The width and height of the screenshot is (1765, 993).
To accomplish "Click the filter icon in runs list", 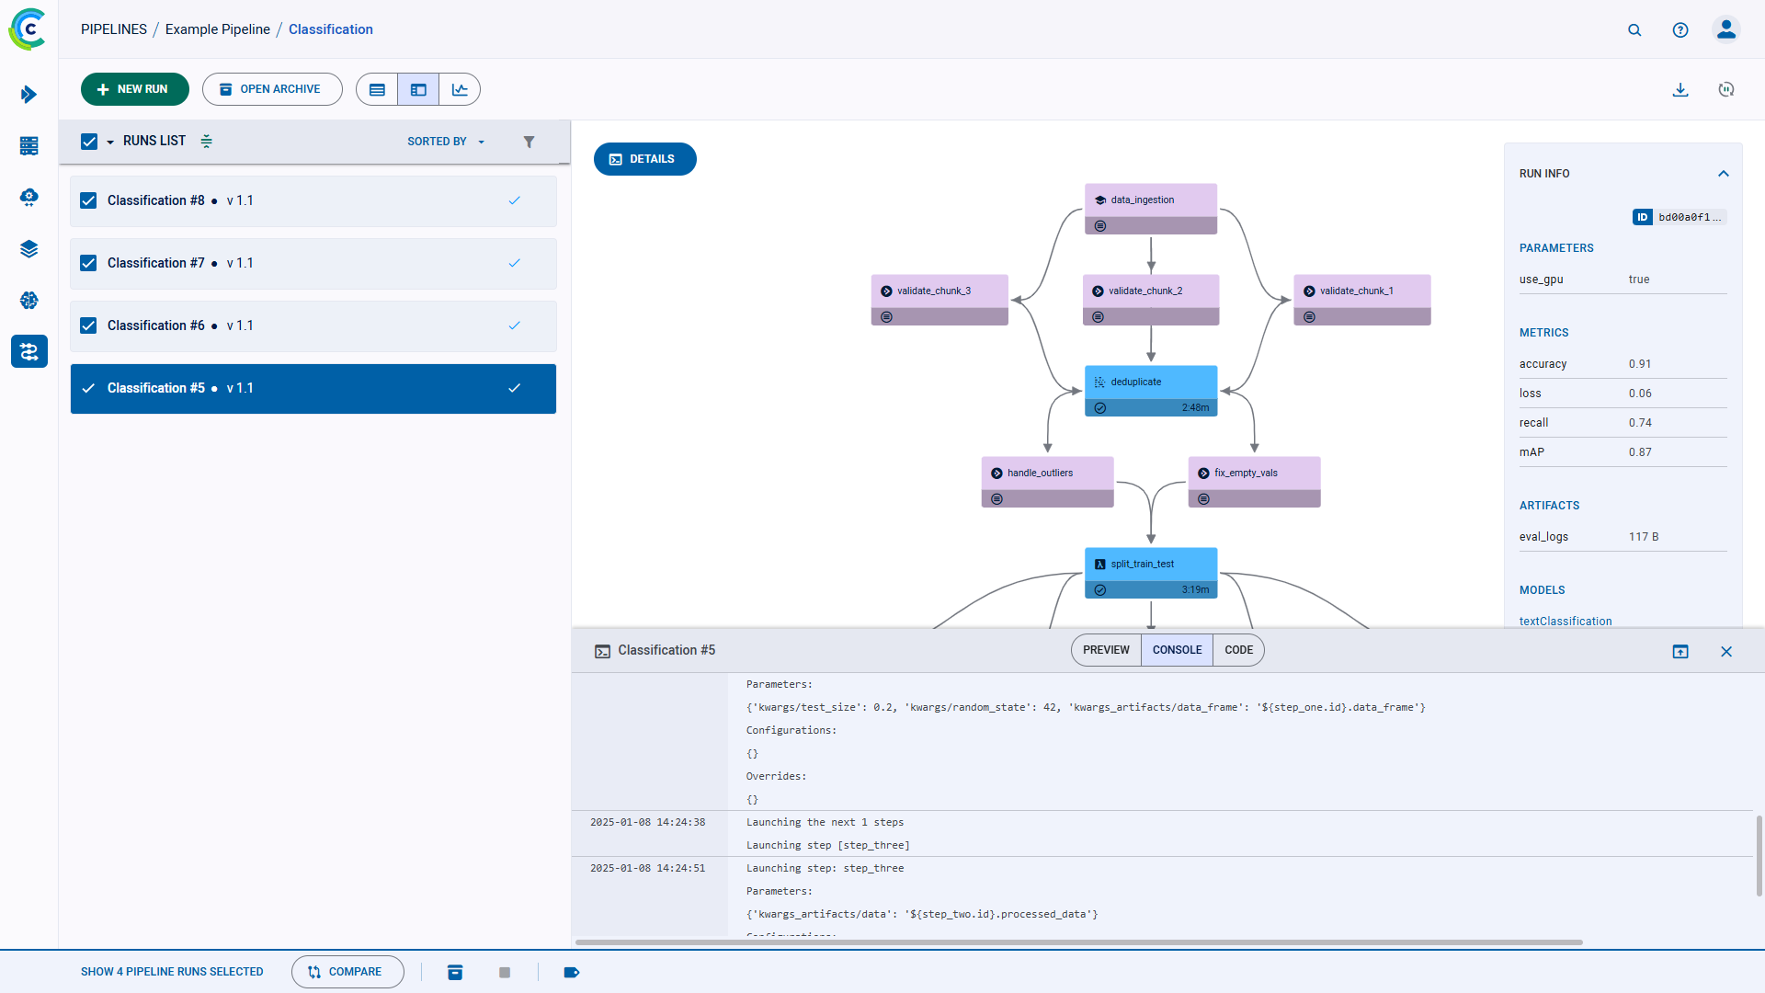I will 529,142.
